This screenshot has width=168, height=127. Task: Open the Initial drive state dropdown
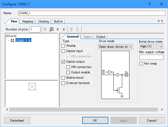151,46
